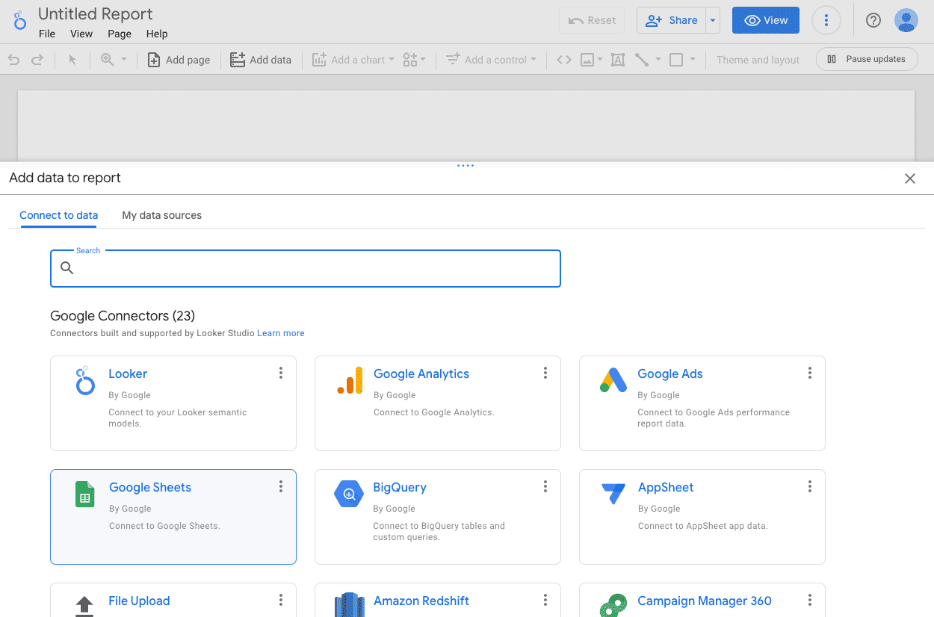This screenshot has height=617, width=934.
Task: Click the rectangle shape icon
Action: coord(676,60)
